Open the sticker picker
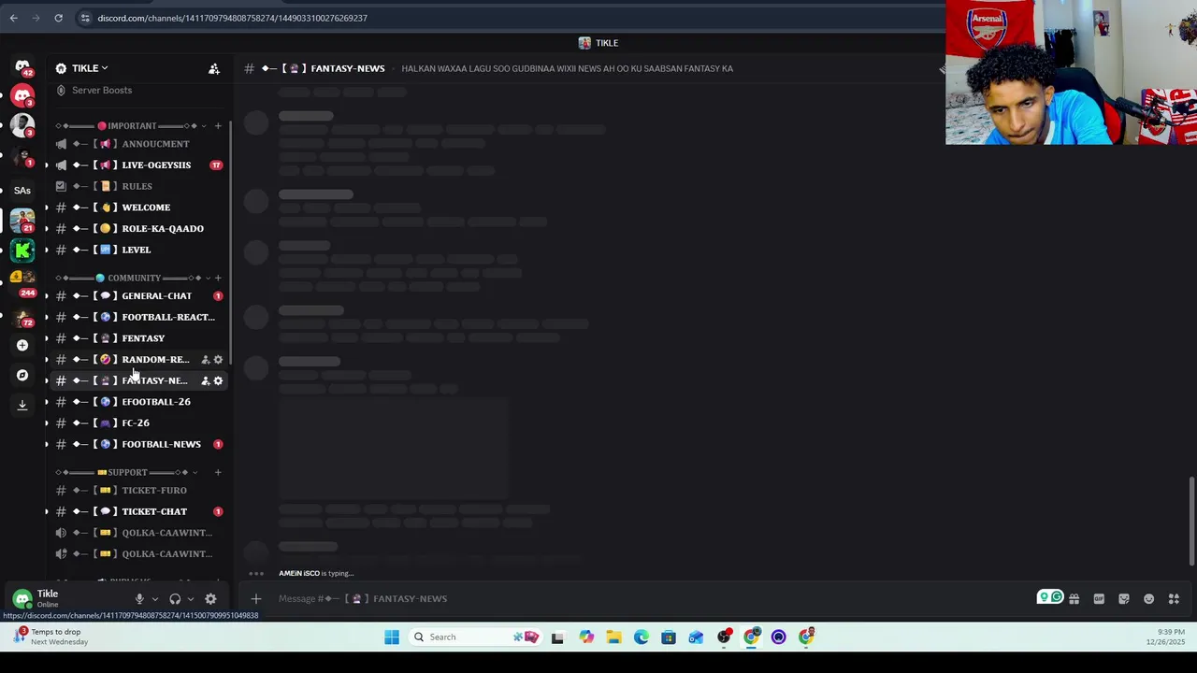Screen dimensions: 1197x673 click(x=1124, y=599)
